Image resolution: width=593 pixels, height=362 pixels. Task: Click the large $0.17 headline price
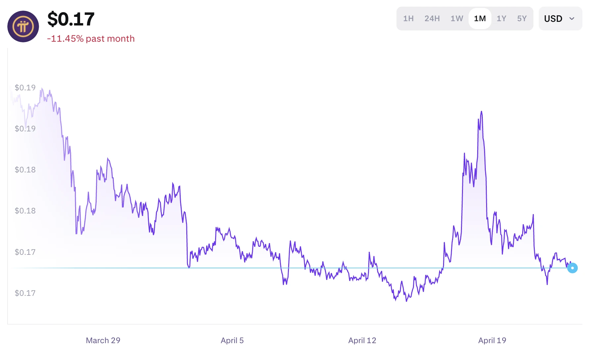tap(71, 19)
